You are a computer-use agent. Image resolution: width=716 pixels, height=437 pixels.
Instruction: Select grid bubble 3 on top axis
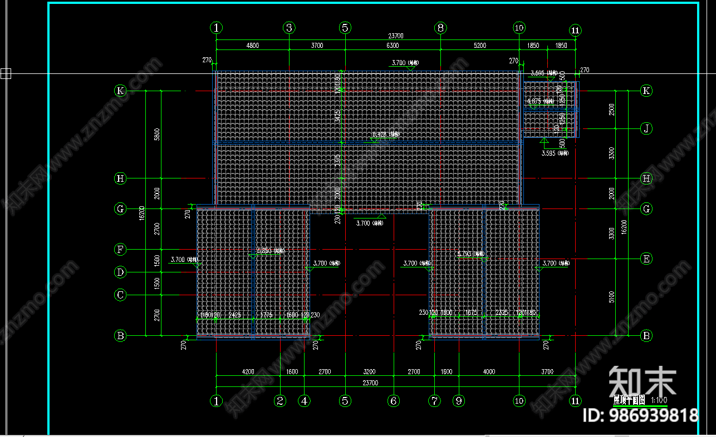click(288, 27)
